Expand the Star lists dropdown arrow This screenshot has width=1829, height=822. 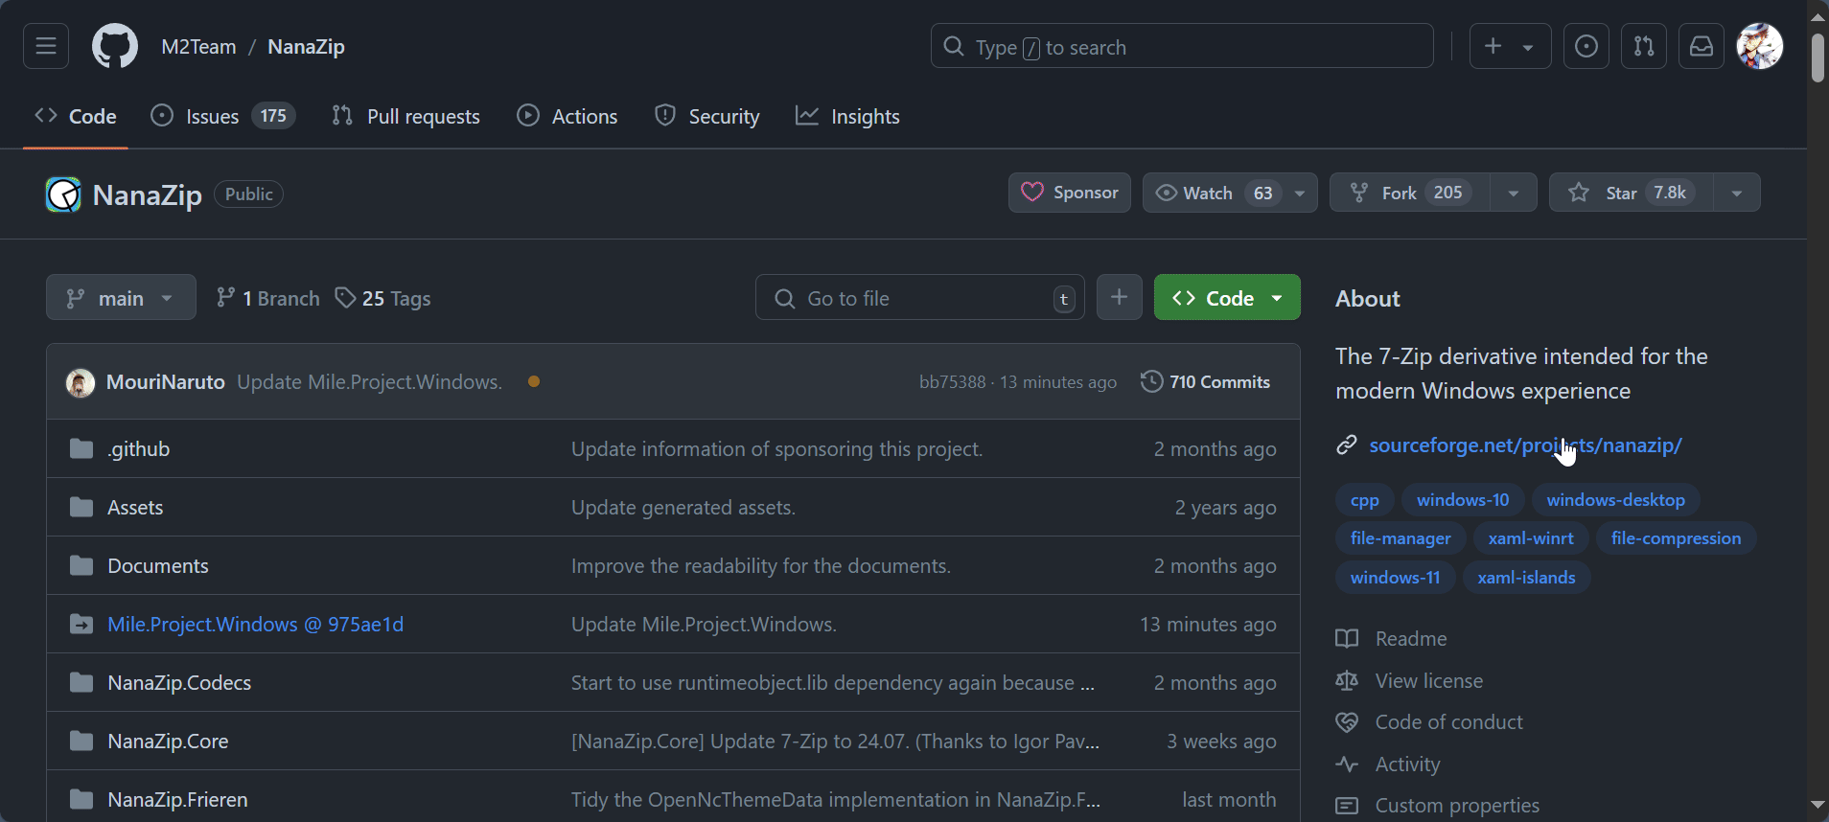pyautogui.click(x=1737, y=193)
